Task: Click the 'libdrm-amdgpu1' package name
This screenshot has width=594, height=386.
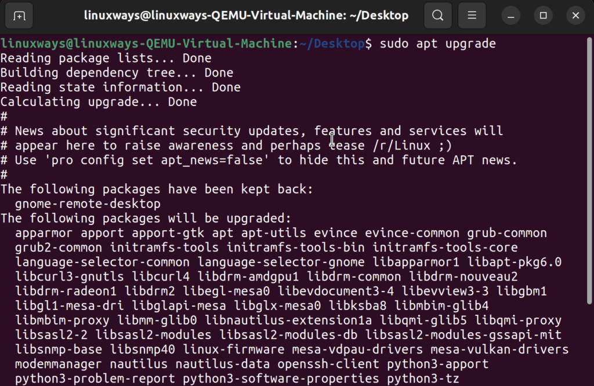Action: (x=248, y=276)
